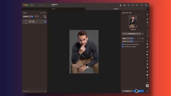Open the sidebar view options chevron
The height and width of the screenshot is (96, 171).
(x=34, y=5)
